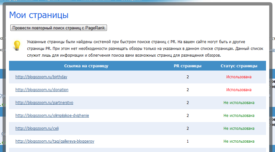Click "Не использована" status in the celi row
275x152 pixels.
click(239, 128)
